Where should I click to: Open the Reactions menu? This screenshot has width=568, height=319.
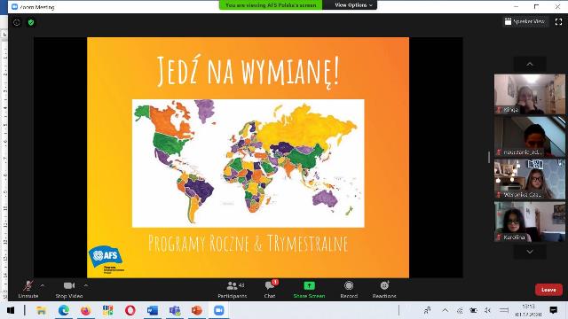click(384, 290)
